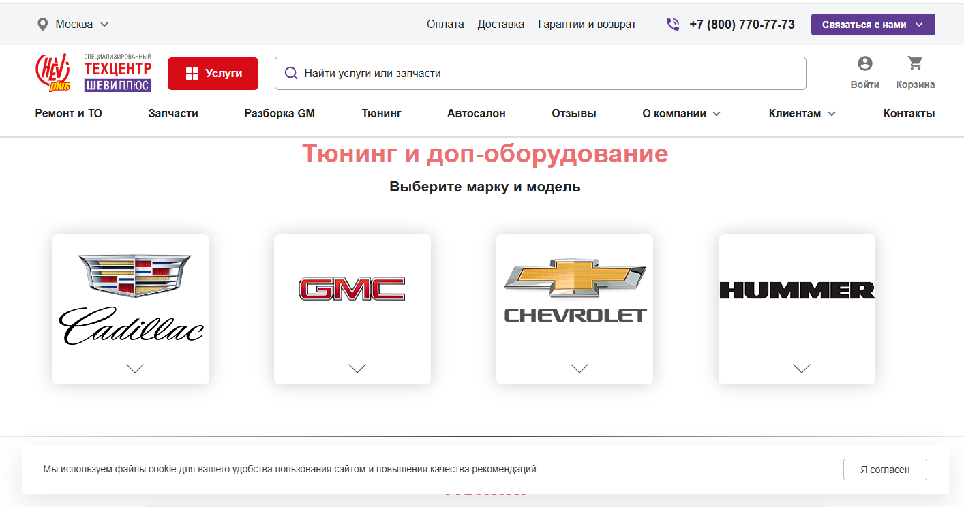Select the GMC brand logo
This screenshot has width=964, height=507.
coord(352,289)
